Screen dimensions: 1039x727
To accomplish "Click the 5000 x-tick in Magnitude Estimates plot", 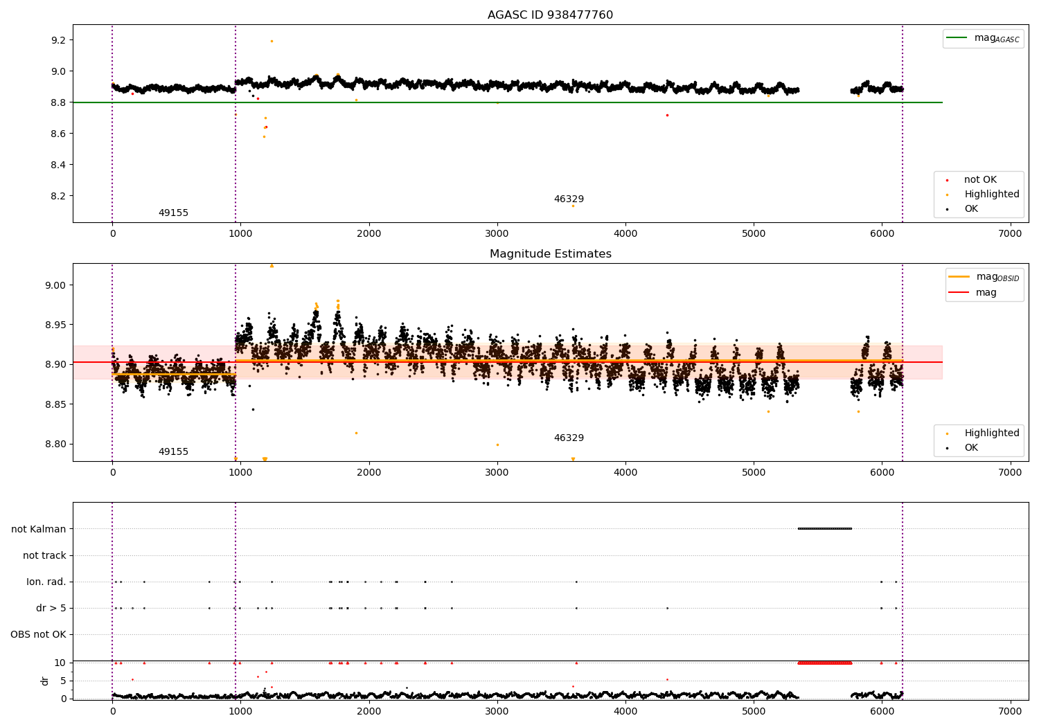I will (754, 473).
